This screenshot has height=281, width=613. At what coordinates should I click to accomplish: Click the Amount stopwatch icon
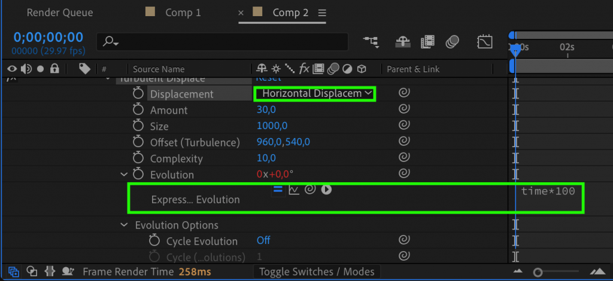(139, 110)
